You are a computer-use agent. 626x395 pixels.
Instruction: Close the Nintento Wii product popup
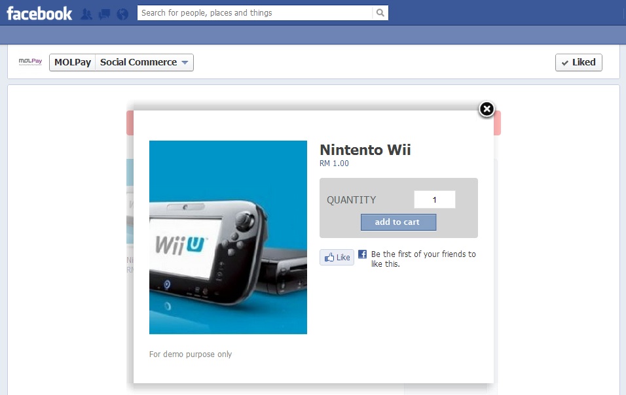pyautogui.click(x=487, y=109)
